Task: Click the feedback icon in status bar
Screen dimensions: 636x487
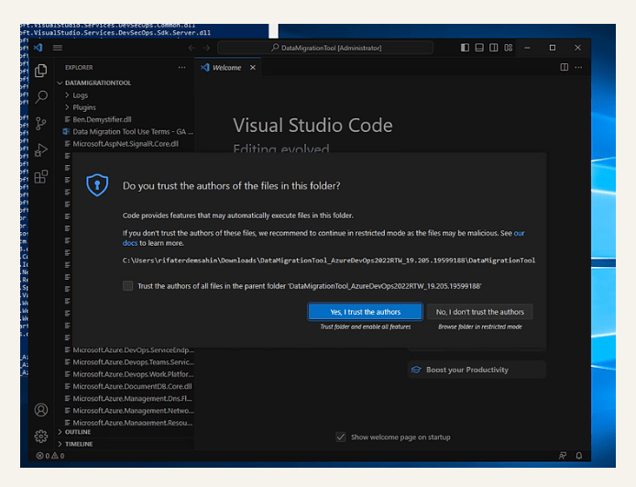Action: (563, 456)
